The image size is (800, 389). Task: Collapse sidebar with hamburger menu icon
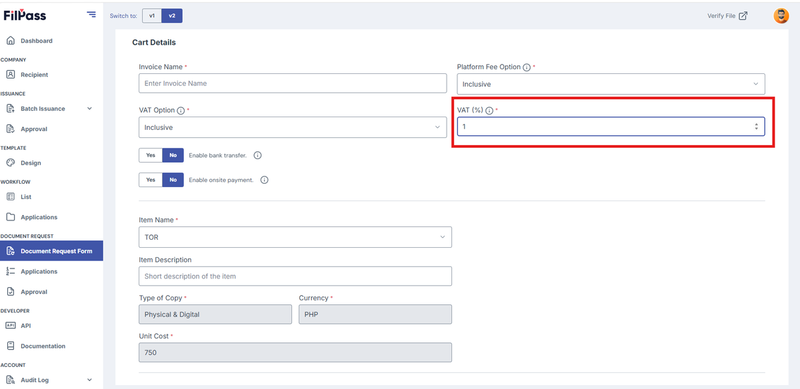(x=91, y=15)
